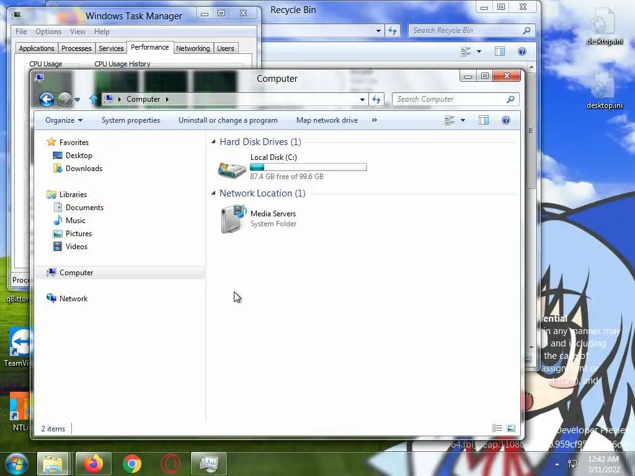Toggle the preview pane in Computer window
This screenshot has height=476, width=635.
point(484,120)
